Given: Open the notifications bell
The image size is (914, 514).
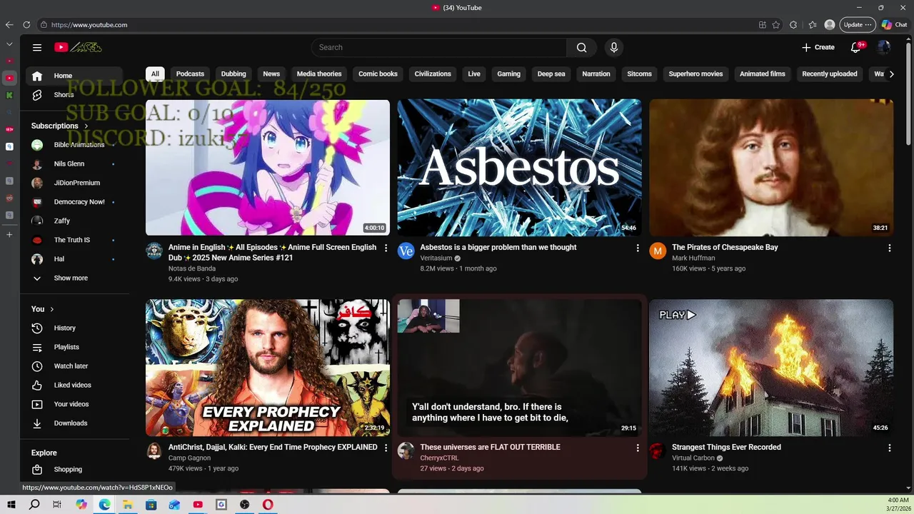Looking at the screenshot, I should click(856, 48).
